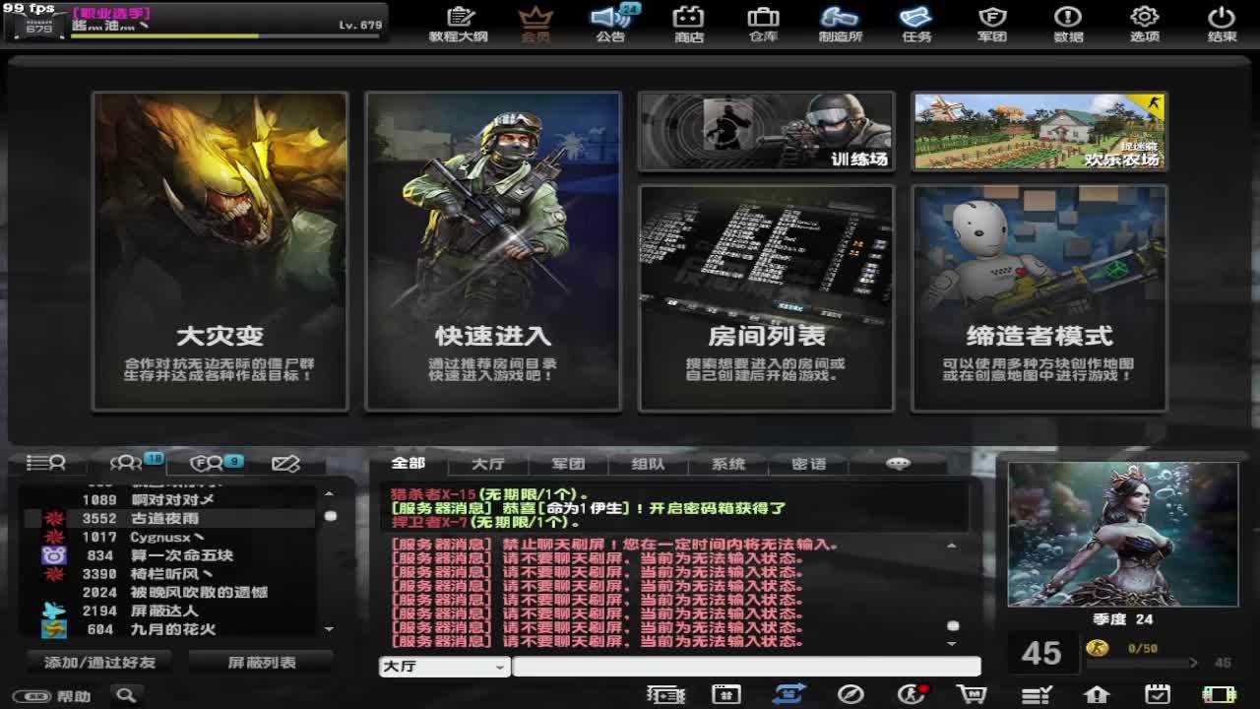
Task: Open the 缔造者模式 creator mode card
Action: click(x=1039, y=297)
